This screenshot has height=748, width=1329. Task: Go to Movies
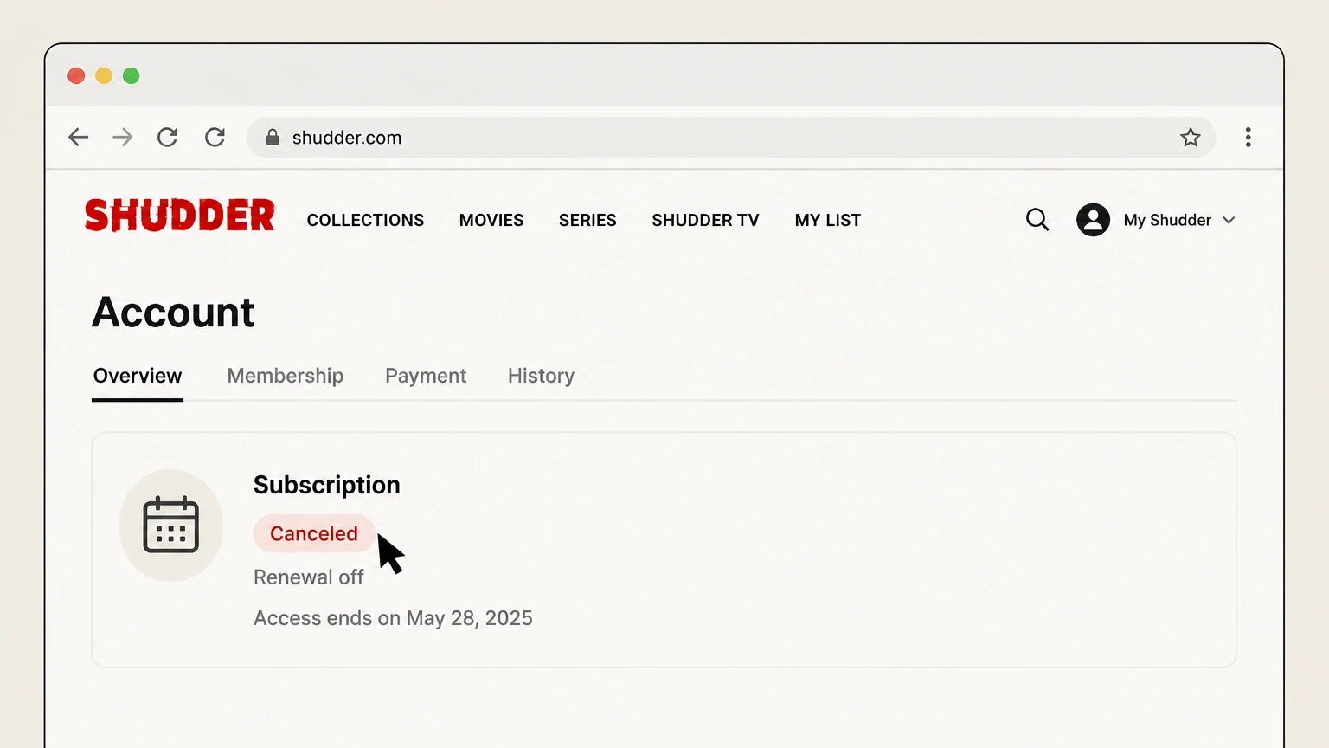(491, 220)
